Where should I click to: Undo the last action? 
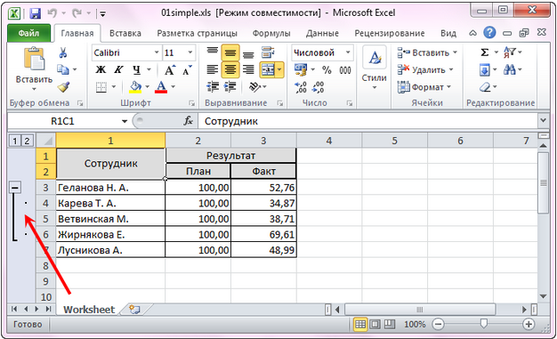(52, 13)
